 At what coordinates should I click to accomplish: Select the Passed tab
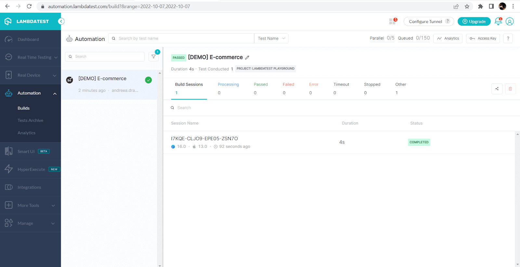click(x=261, y=89)
